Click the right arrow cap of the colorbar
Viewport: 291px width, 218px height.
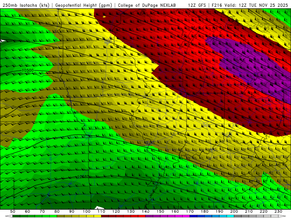[x=282, y=216]
